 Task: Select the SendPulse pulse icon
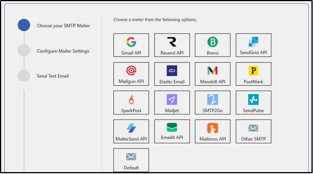[253, 99]
